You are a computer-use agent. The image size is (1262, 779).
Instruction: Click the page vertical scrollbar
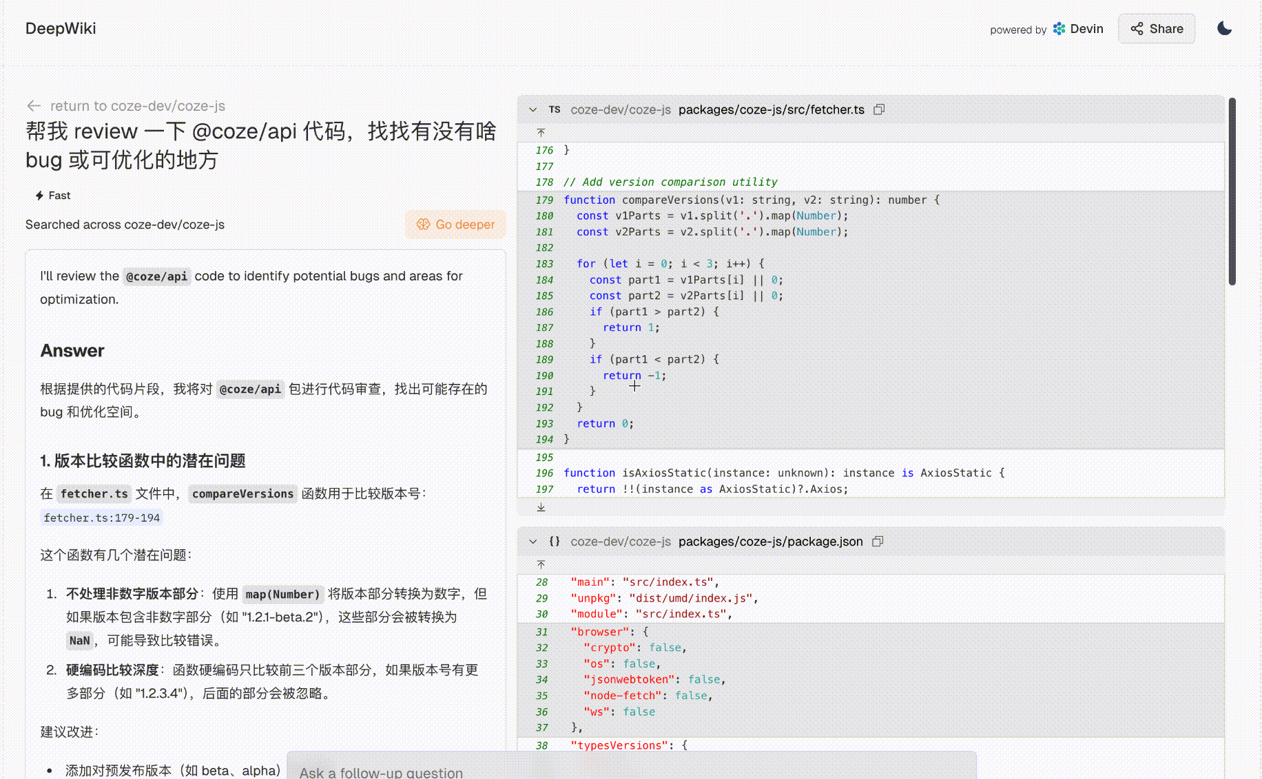(1232, 191)
